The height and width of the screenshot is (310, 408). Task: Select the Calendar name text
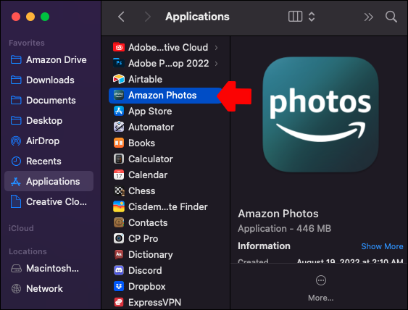148,175
